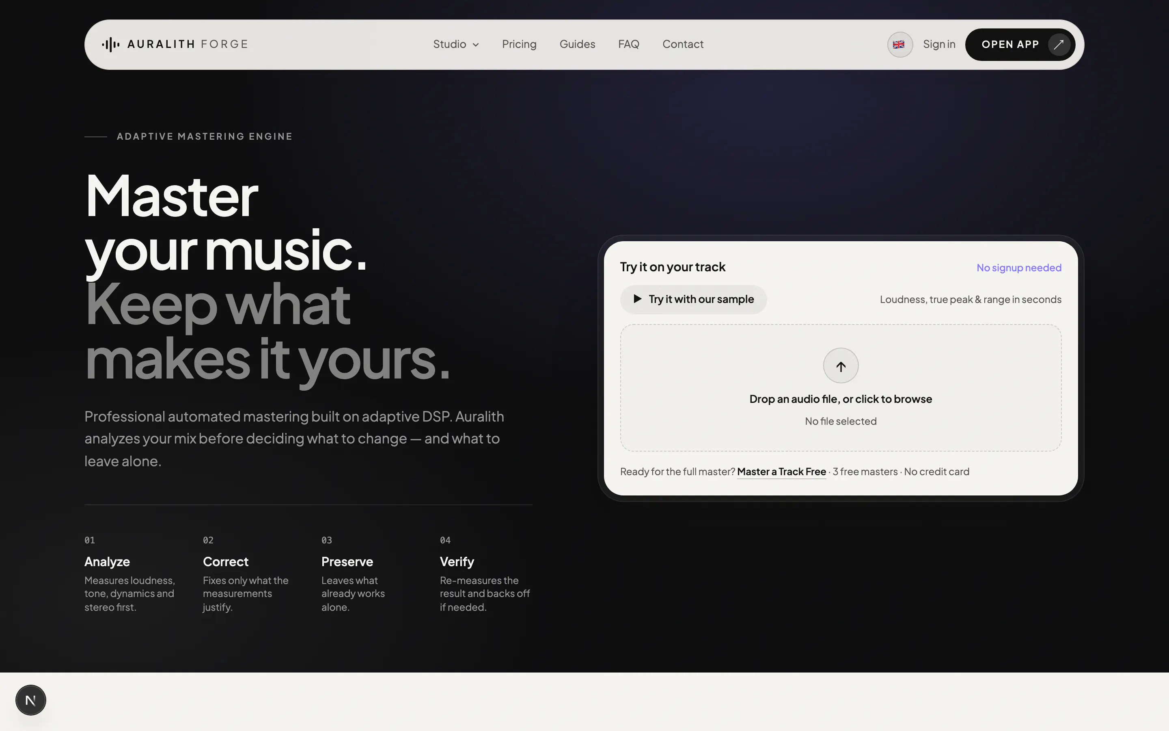Click the 'No credit card' text

(x=936, y=472)
